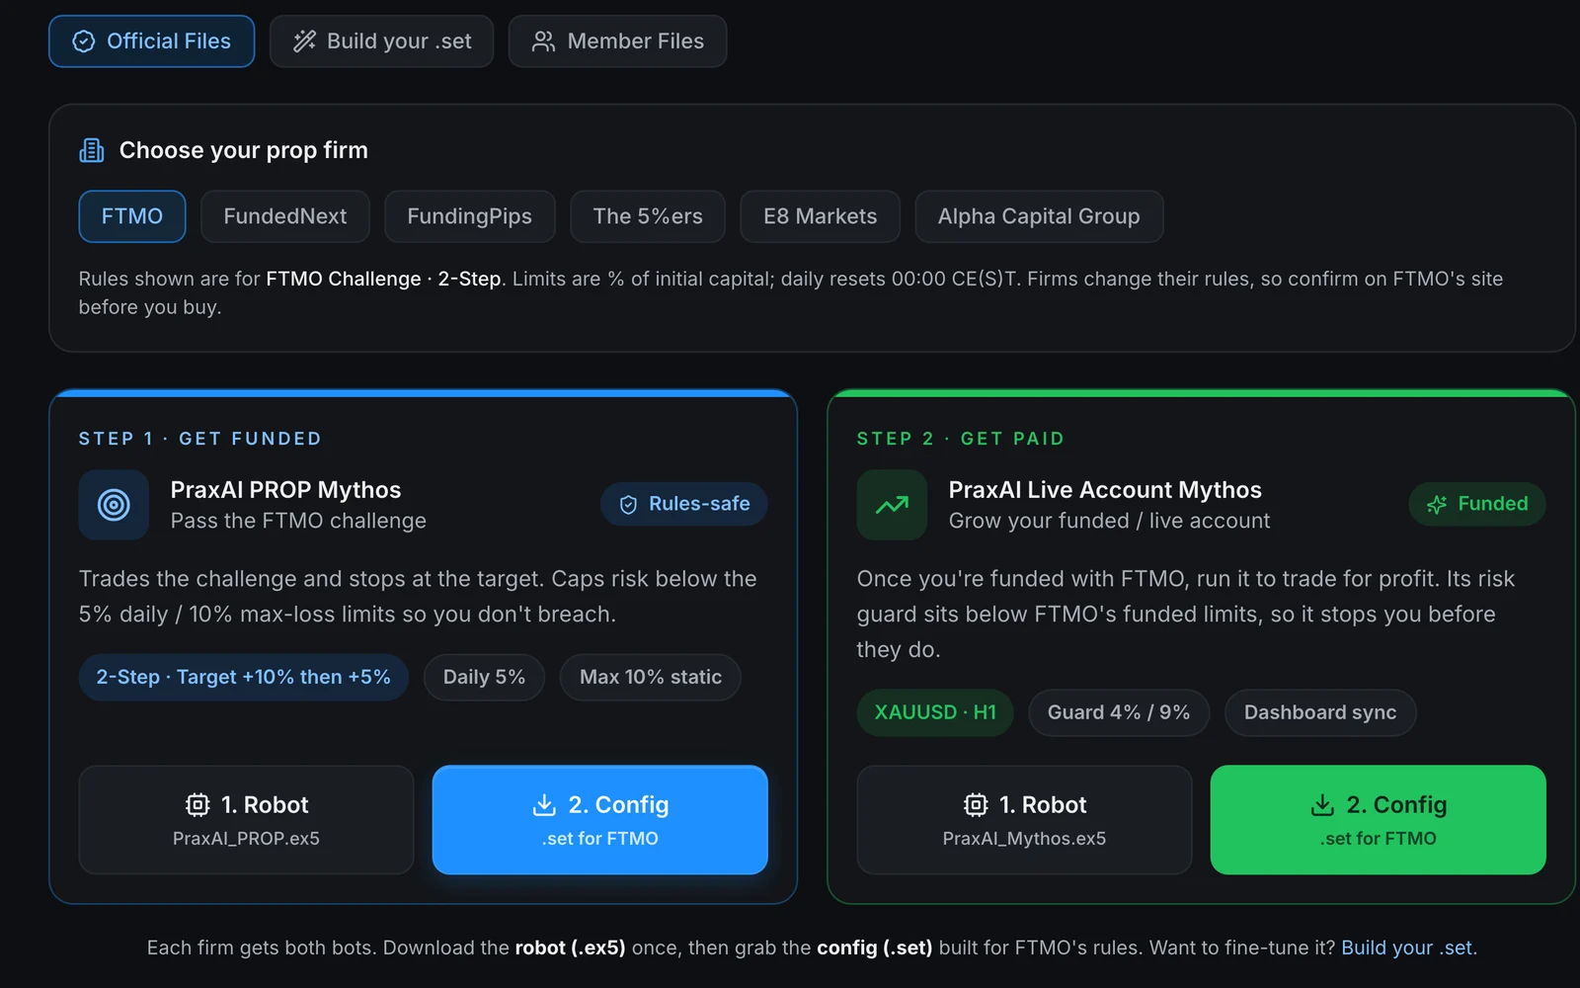Download the green .set for FTMO config
The width and height of the screenshot is (1580, 988).
point(1379,820)
